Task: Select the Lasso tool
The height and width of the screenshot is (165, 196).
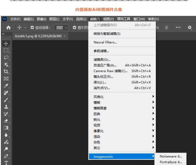Action: [6, 58]
